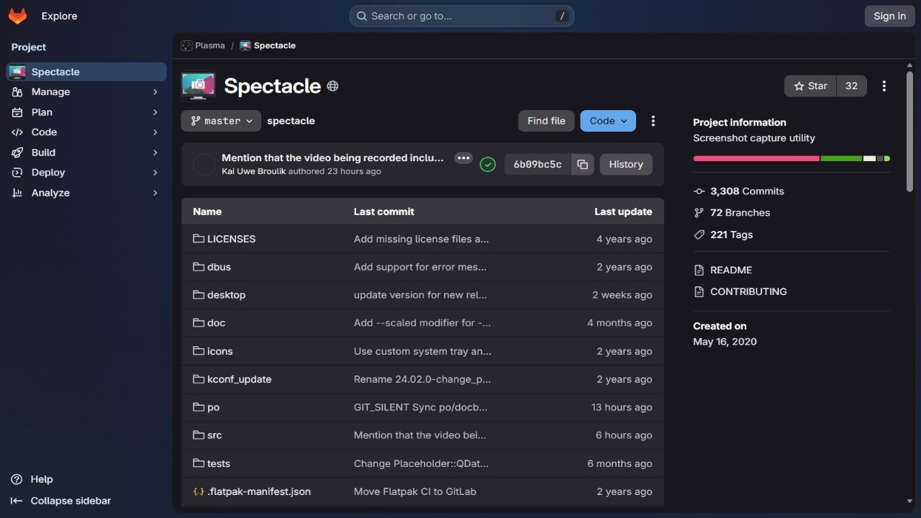Open the master branch selector dropdown
This screenshot has width=921, height=518.
tap(221, 121)
